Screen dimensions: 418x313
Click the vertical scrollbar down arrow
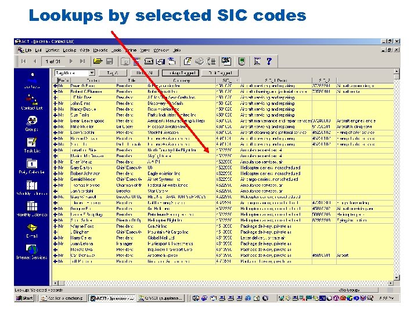(397, 278)
